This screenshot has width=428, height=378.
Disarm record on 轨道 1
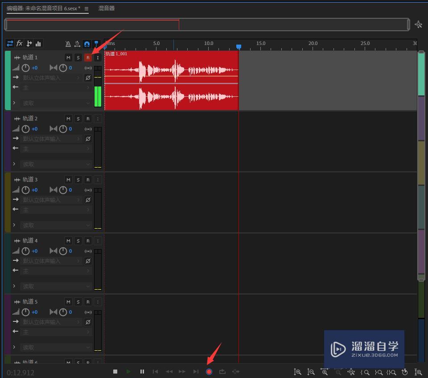(88, 58)
